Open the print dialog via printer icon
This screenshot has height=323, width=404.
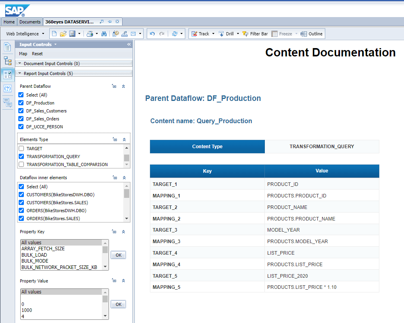90,34
